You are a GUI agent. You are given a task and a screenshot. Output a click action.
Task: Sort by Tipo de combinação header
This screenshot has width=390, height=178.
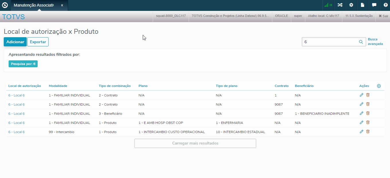pyautogui.click(x=115, y=86)
